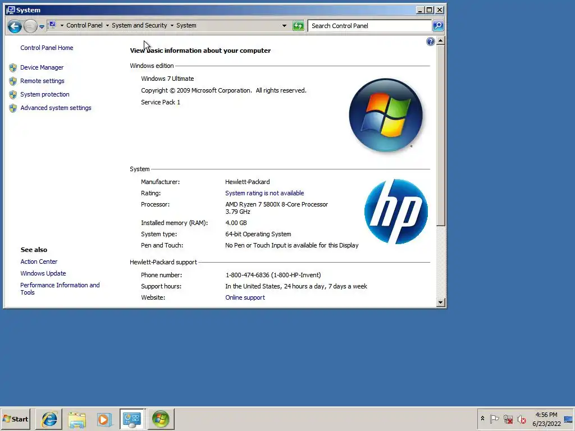This screenshot has height=431, width=575.
Task: Click the Control Panel taskbar button
Action: [x=133, y=419]
